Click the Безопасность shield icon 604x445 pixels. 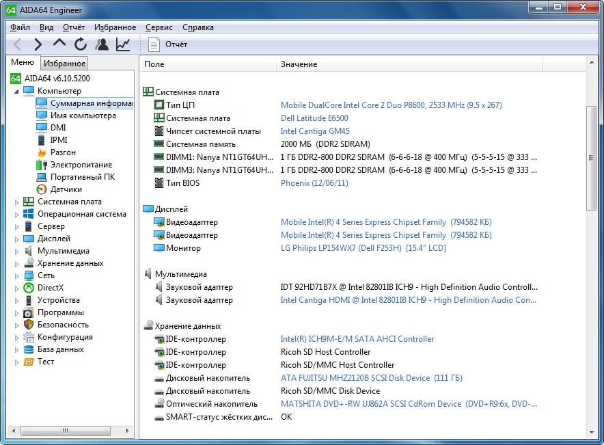[29, 325]
